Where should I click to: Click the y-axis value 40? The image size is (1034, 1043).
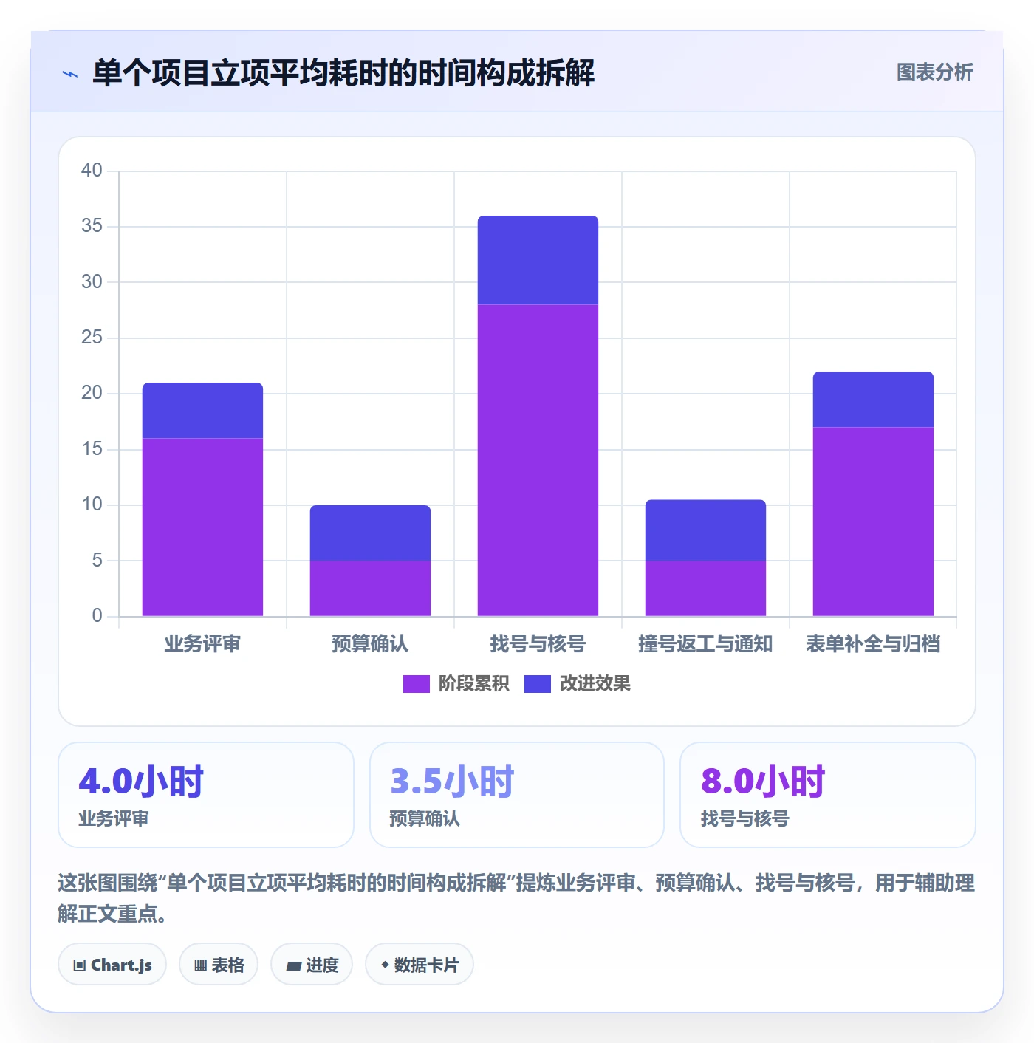pyautogui.click(x=92, y=171)
